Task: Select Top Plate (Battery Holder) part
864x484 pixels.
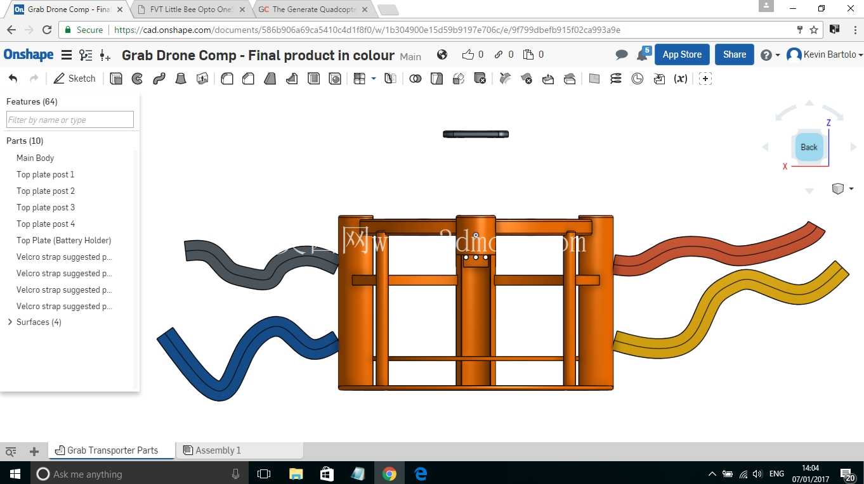Action: [x=63, y=240]
